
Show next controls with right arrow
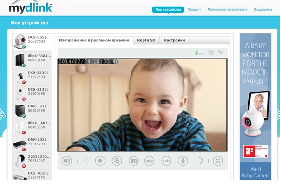tap(201, 161)
